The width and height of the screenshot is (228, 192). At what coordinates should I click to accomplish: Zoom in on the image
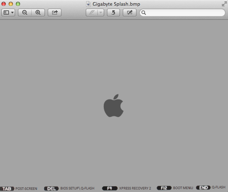(38, 13)
